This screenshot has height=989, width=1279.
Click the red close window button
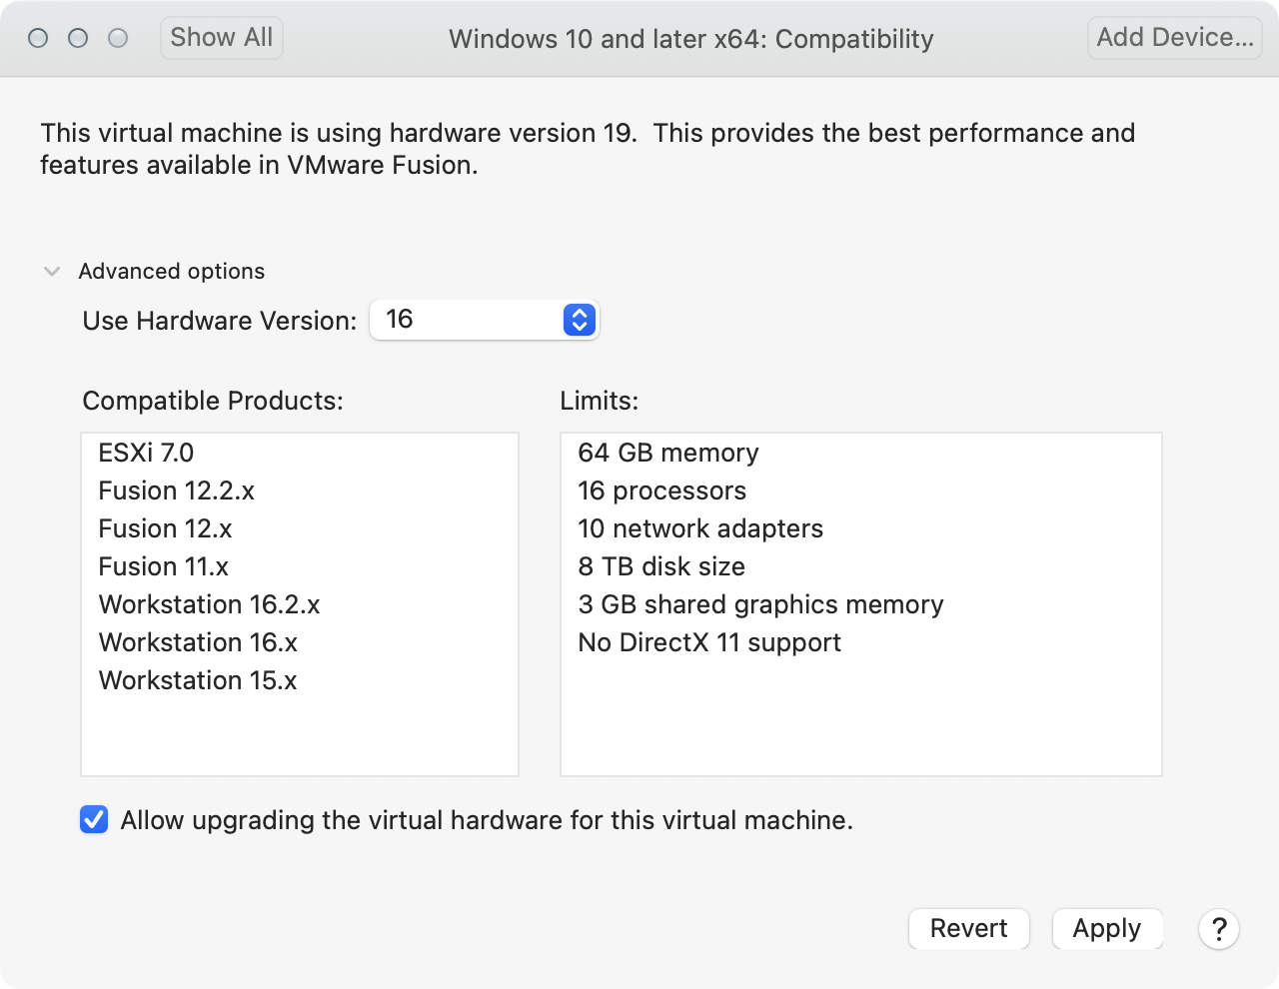point(38,38)
